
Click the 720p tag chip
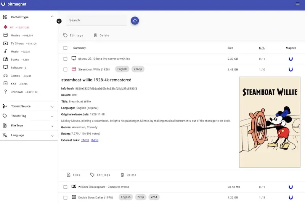pos(140,197)
